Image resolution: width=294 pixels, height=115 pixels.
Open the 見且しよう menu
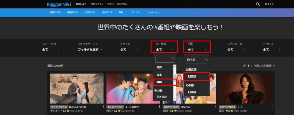[x=81, y=4]
